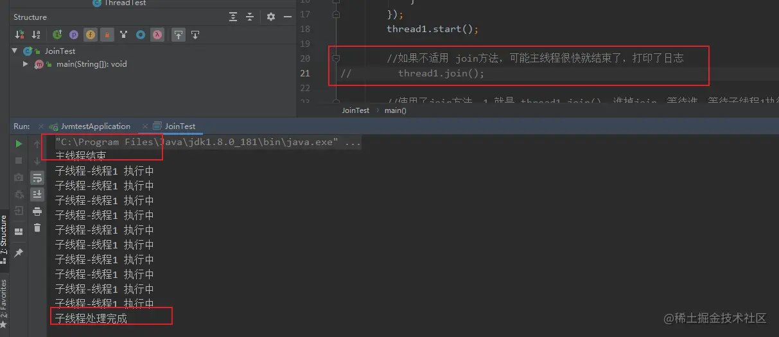Select JoinTest in Structure tree
779x337 pixels.
(x=60, y=51)
